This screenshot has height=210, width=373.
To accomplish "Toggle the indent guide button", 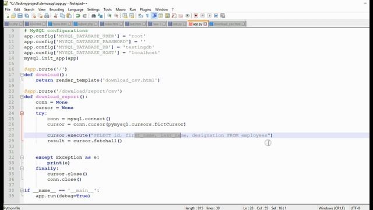I will (154, 16).
